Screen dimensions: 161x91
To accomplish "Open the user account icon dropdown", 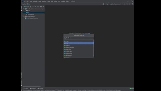I will 104,4.
